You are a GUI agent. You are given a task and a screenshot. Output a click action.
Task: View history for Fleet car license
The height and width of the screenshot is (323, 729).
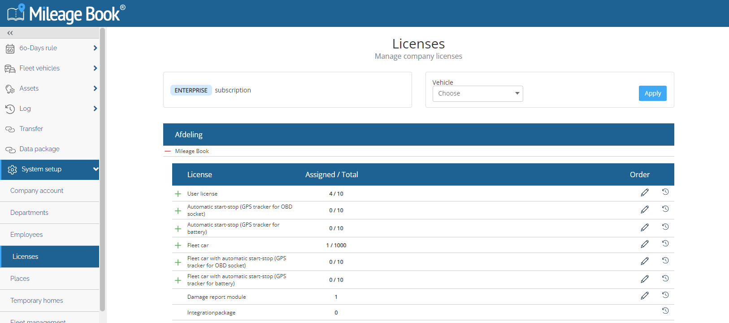tap(665, 244)
